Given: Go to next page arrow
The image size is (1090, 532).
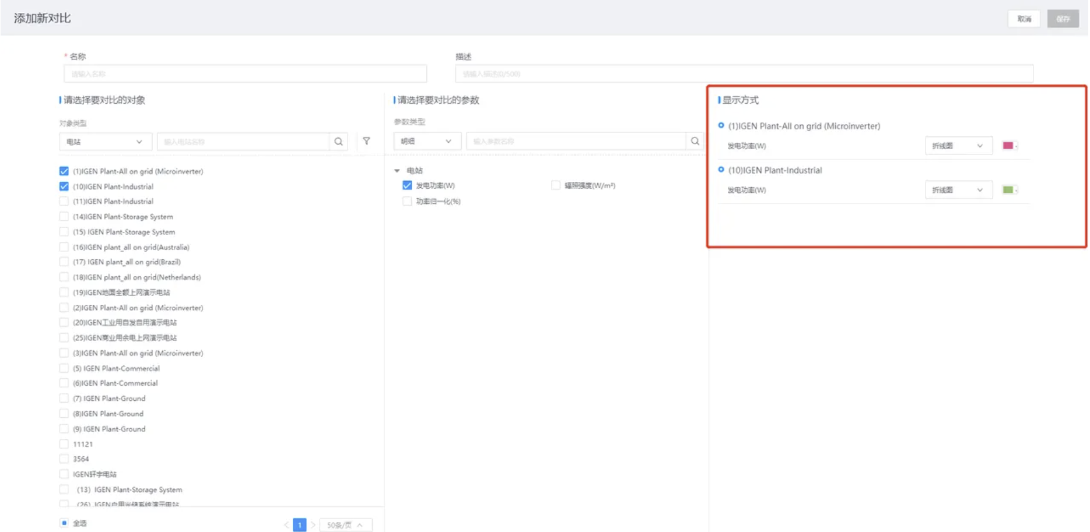Looking at the screenshot, I should (x=313, y=525).
